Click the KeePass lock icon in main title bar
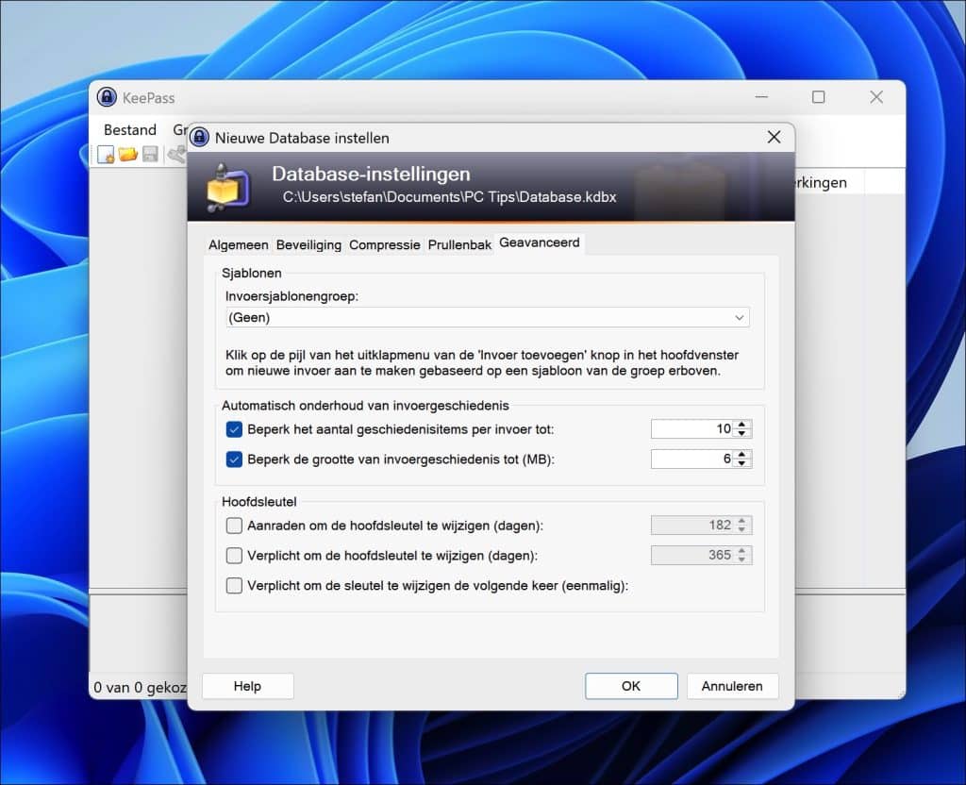The height and width of the screenshot is (785, 966). point(108,97)
